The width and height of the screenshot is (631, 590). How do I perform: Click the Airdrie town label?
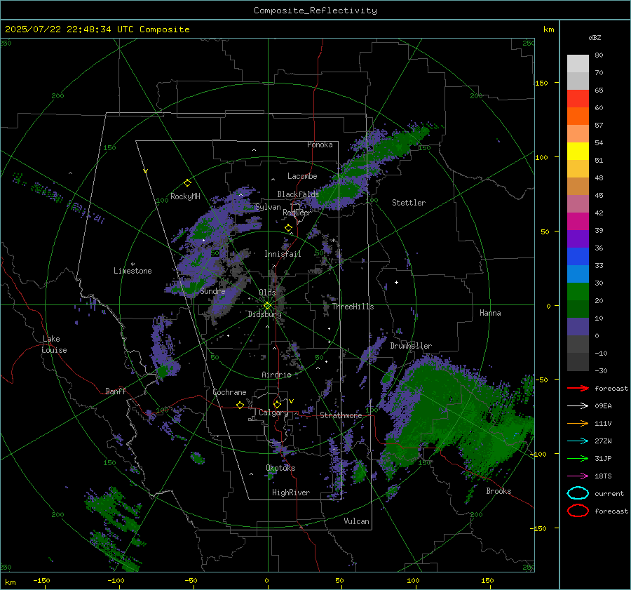pos(276,375)
